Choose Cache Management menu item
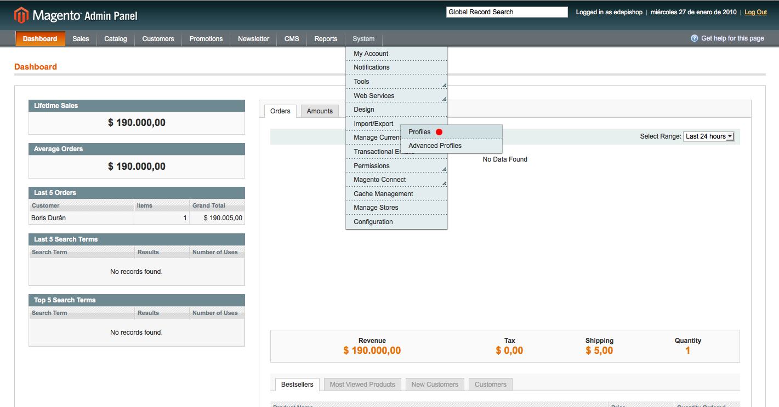 click(x=396, y=194)
